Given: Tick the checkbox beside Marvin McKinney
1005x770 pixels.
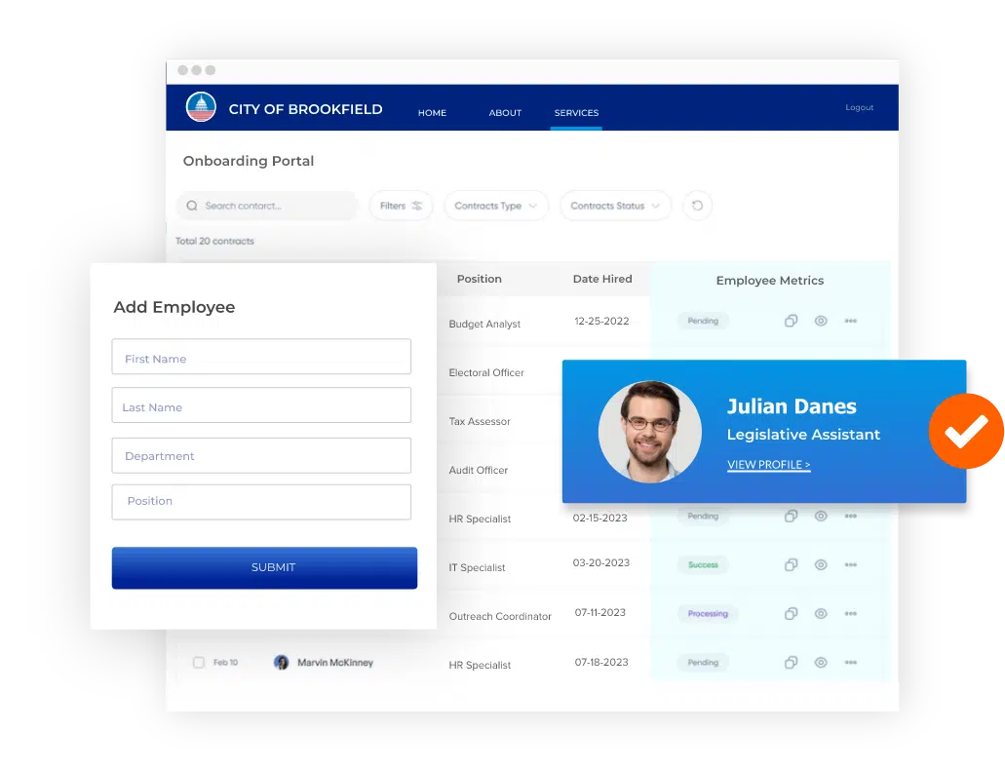Looking at the screenshot, I should click(x=199, y=663).
